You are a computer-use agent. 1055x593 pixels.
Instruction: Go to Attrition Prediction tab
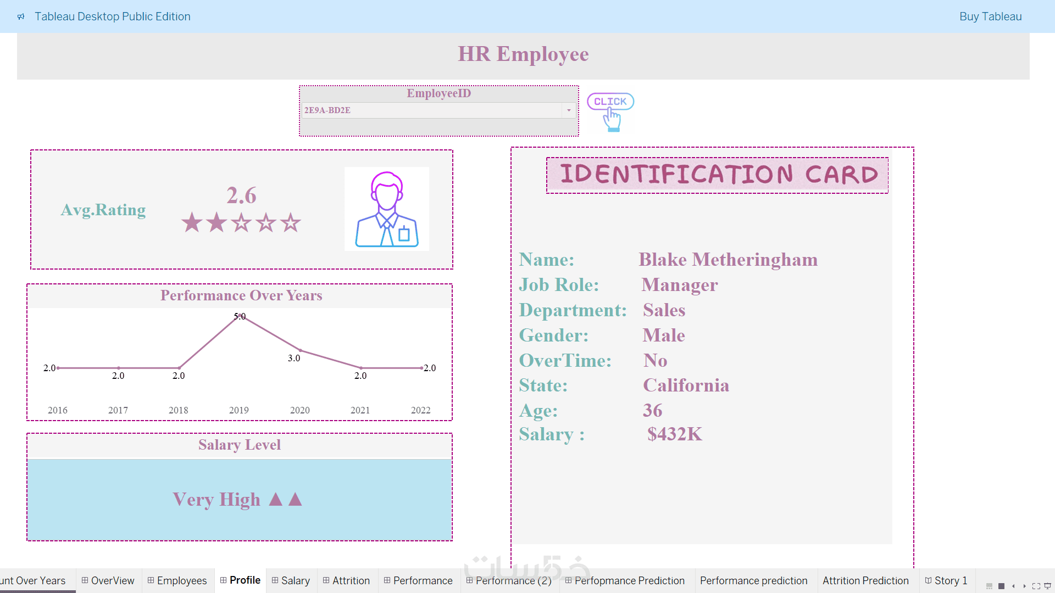tap(865, 580)
